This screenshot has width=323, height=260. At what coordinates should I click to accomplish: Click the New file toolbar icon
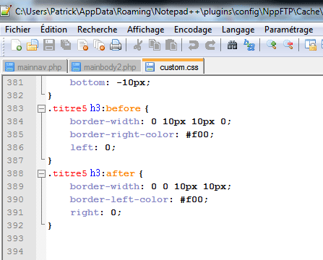[16, 45]
